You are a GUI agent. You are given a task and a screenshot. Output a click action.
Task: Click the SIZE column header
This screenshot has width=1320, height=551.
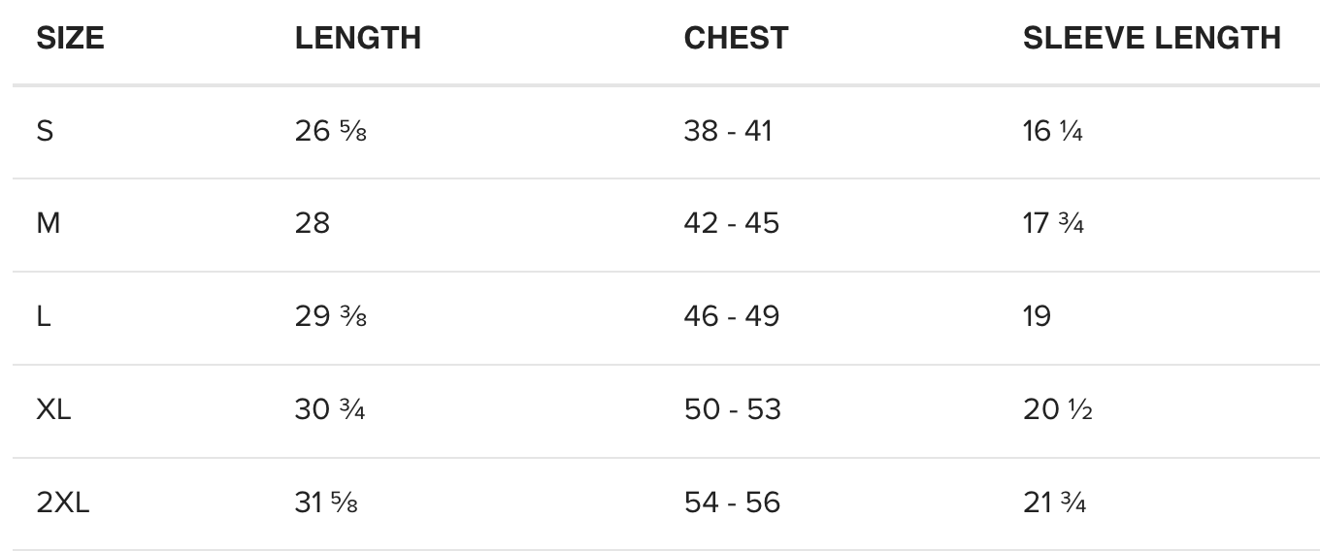coord(70,39)
